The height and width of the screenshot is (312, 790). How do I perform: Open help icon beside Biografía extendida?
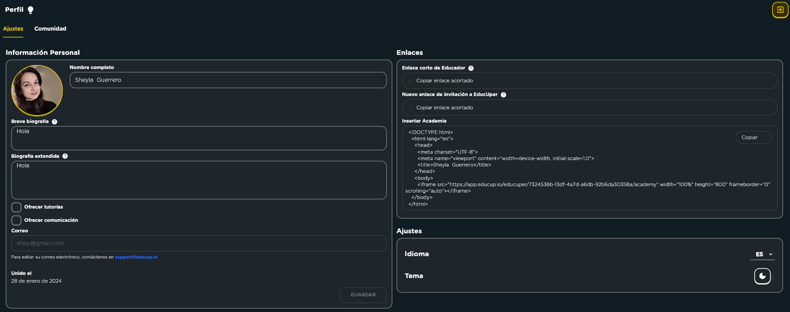[65, 156]
